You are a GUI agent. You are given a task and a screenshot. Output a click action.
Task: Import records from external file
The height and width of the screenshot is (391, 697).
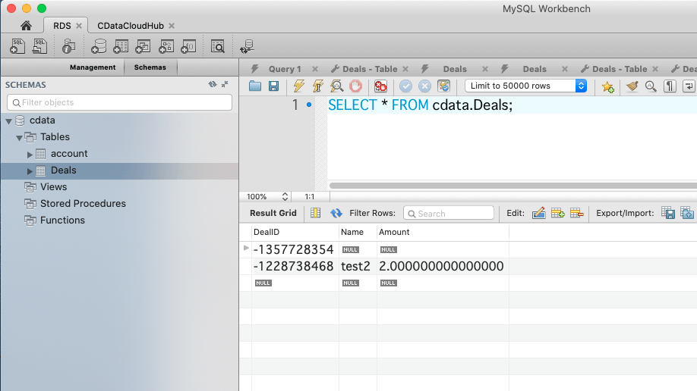tap(687, 213)
